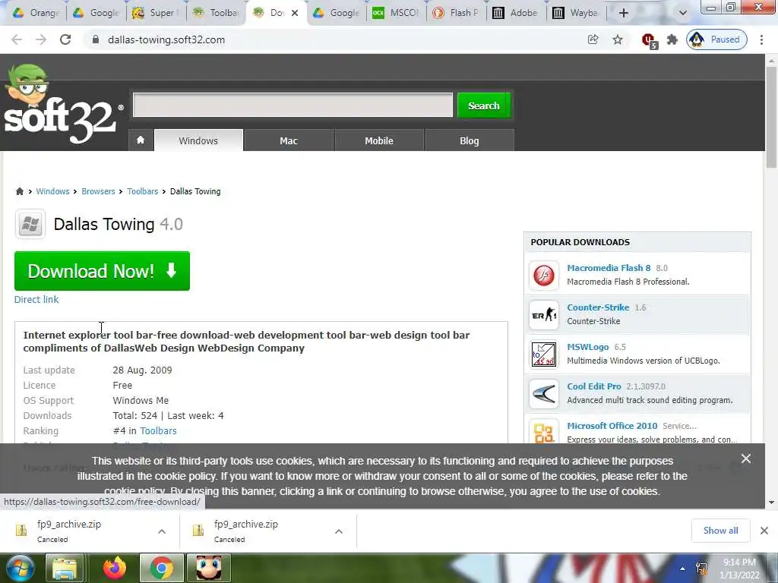The height and width of the screenshot is (583, 778).
Task: Open a new tab with the plus button
Action: click(623, 13)
